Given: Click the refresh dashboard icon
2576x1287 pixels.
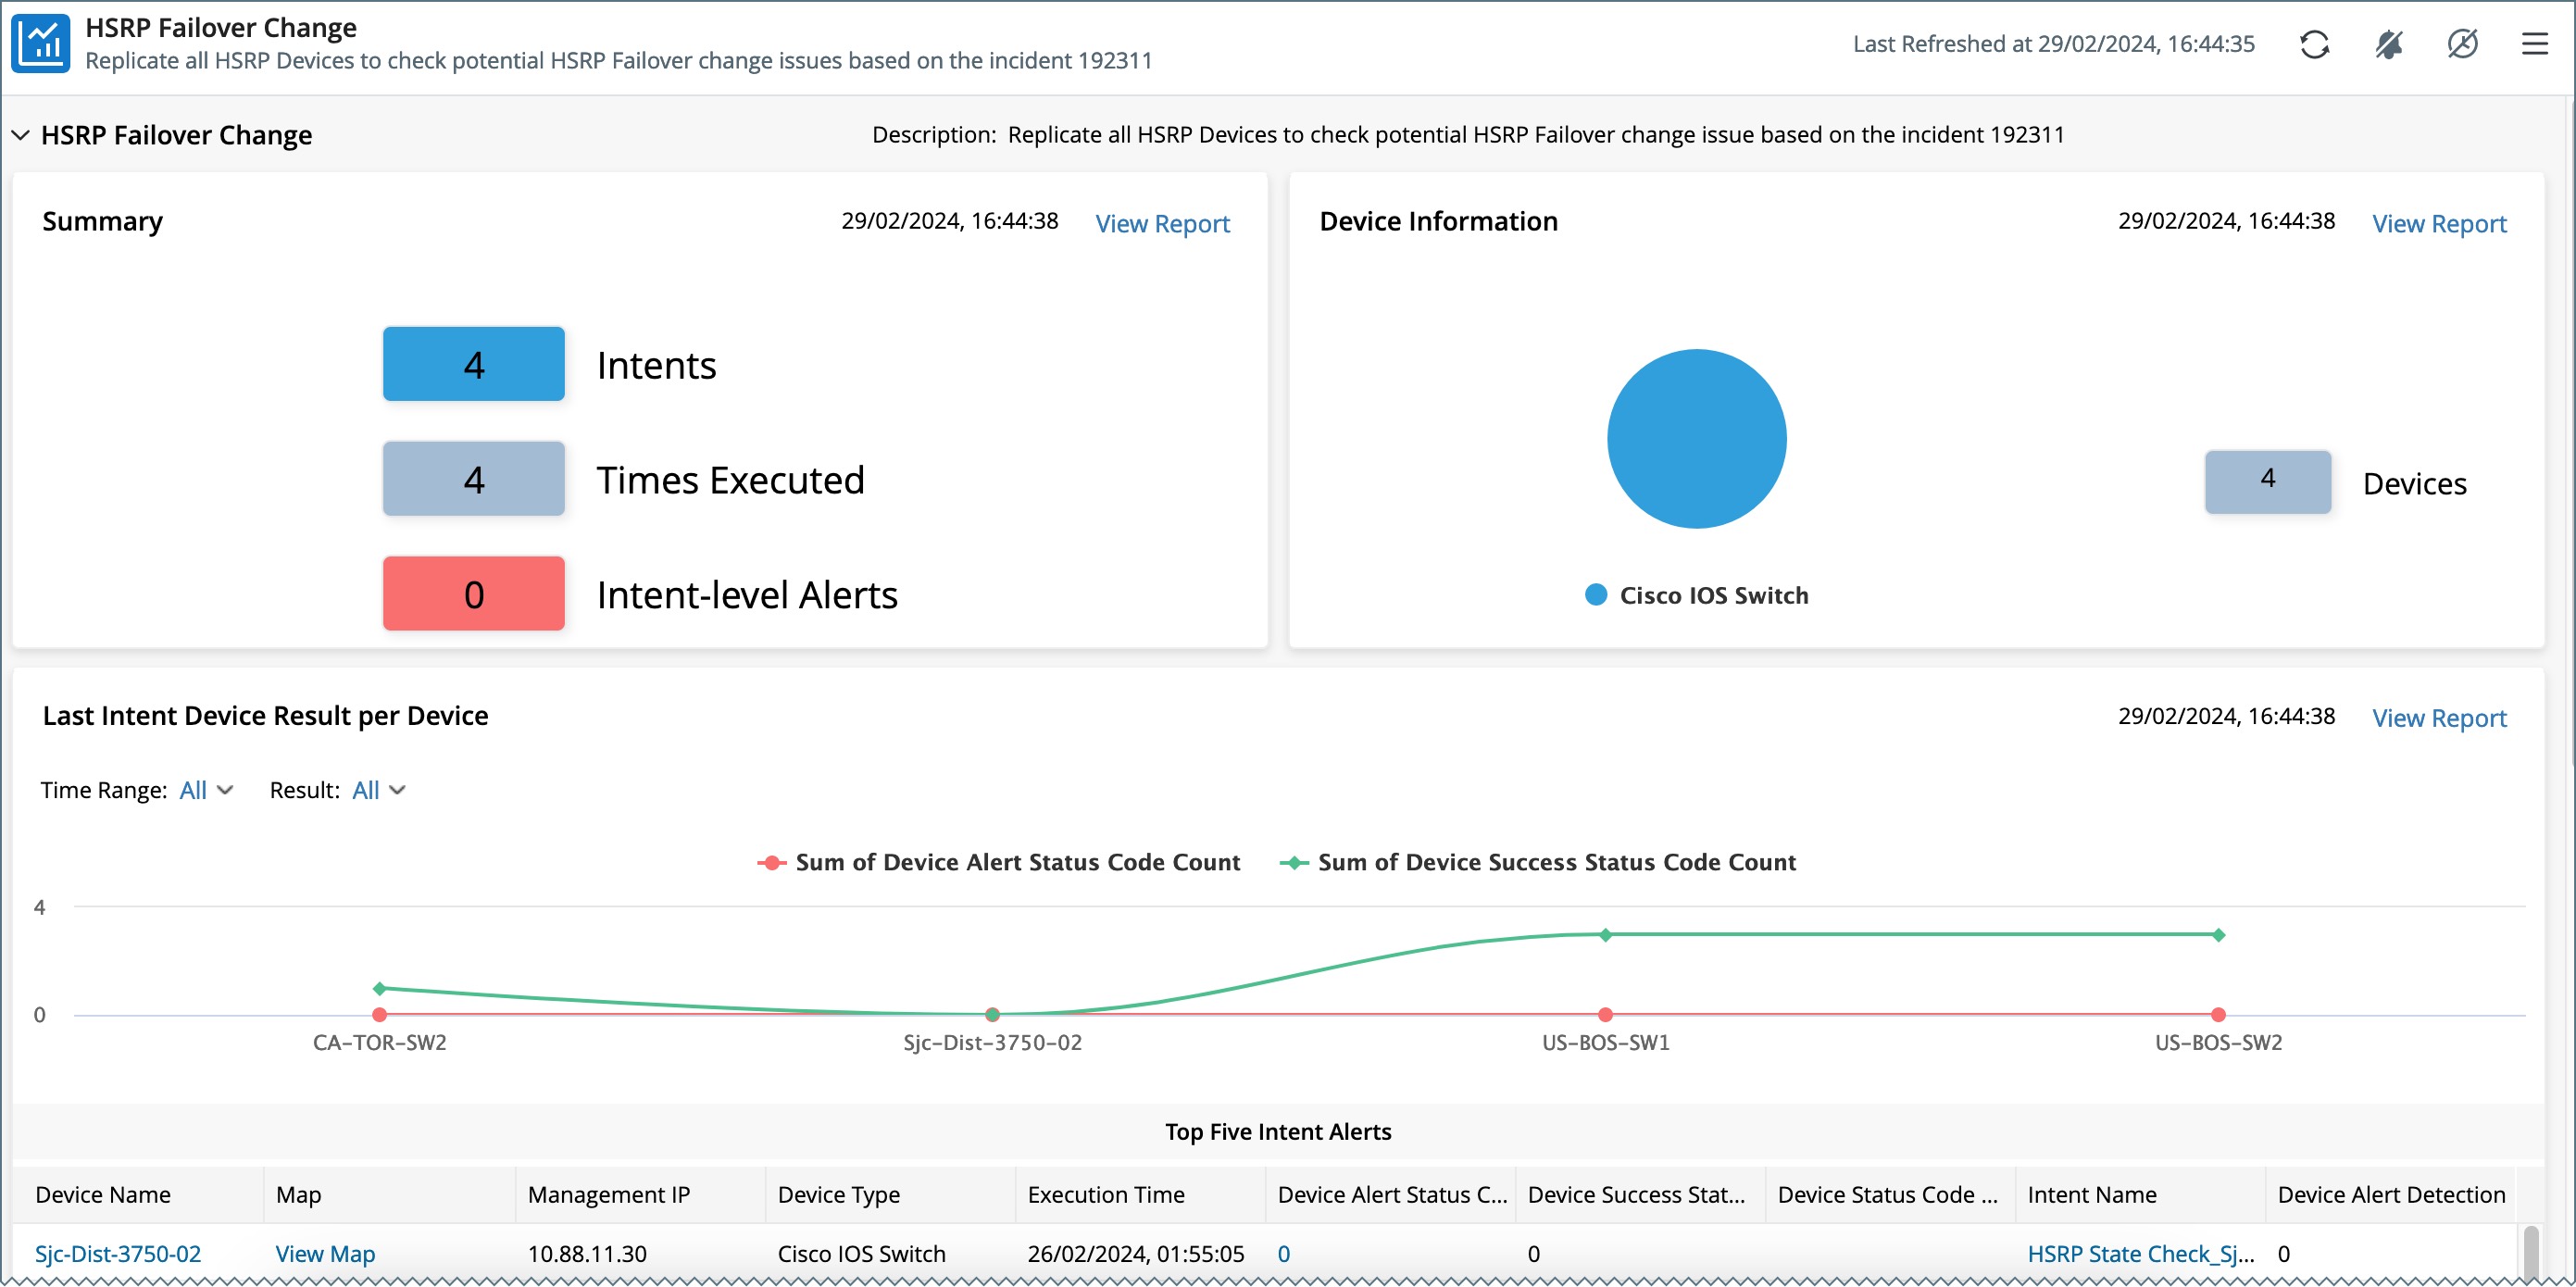Looking at the screenshot, I should (2314, 44).
